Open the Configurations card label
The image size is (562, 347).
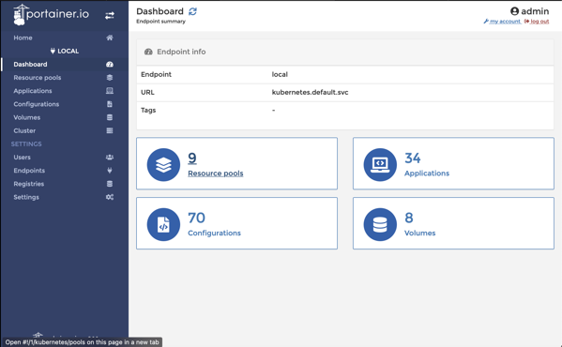point(214,234)
